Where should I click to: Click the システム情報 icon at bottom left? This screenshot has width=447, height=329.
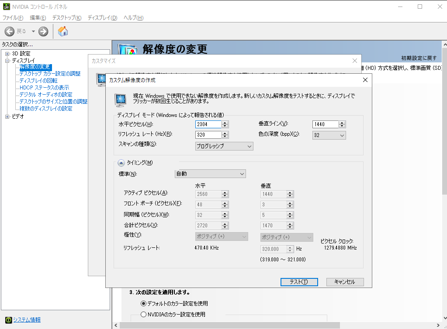tap(8, 320)
